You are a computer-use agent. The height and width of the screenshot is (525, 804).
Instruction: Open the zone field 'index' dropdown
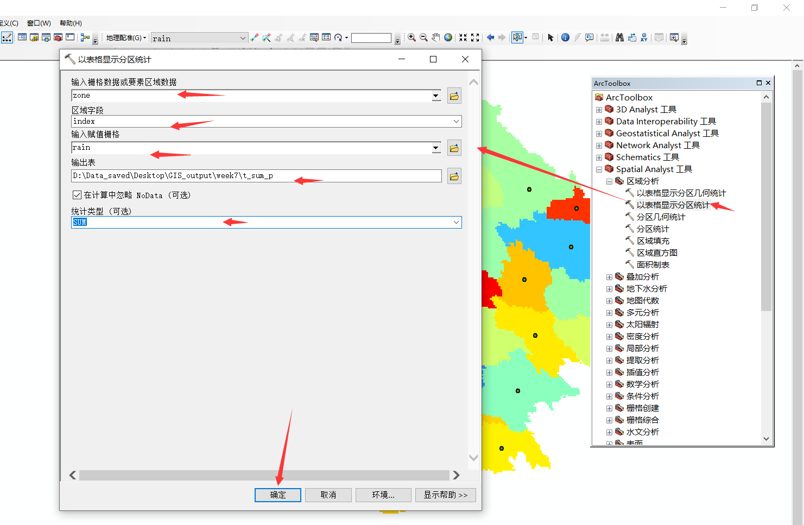click(x=456, y=121)
